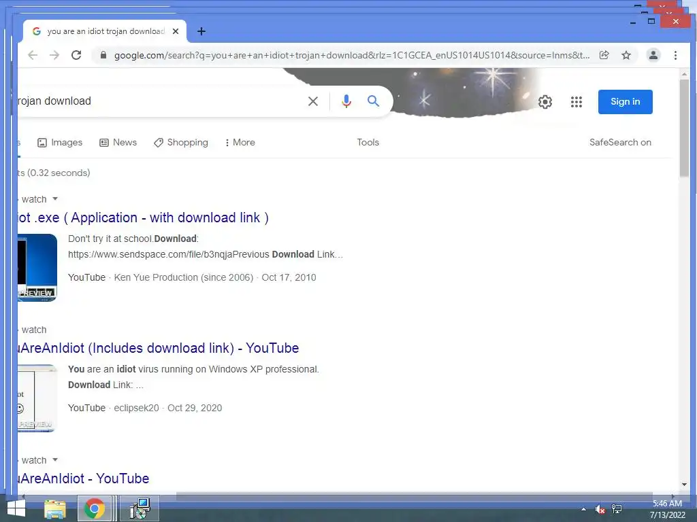Minimize the front Chrome window
Screen dimensions: 697x522
tap(633, 22)
